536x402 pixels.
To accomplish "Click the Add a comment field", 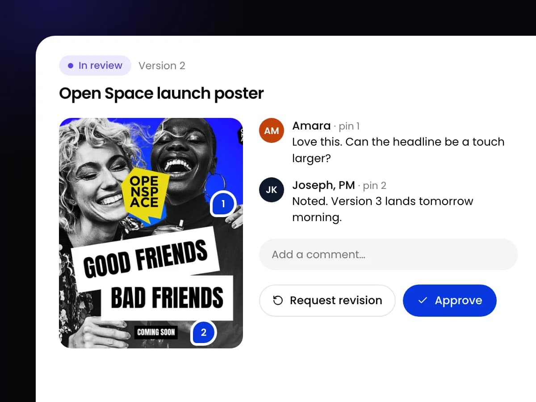I will click(x=388, y=255).
